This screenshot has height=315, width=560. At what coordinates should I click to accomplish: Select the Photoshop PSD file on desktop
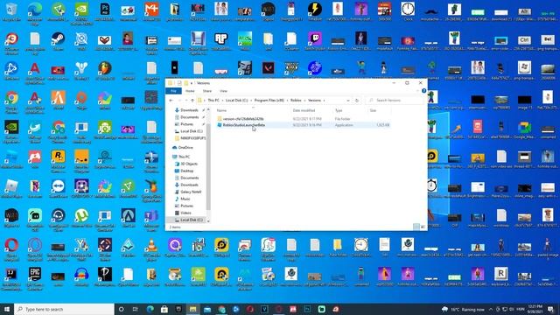click(105, 12)
